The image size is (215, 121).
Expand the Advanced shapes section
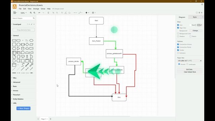16,82
